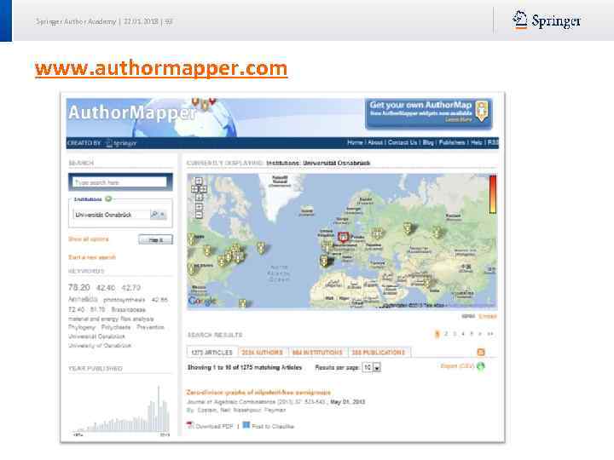Image resolution: width=614 pixels, height=460 pixels.
Task: Open the Blog navigation link
Action: point(428,142)
